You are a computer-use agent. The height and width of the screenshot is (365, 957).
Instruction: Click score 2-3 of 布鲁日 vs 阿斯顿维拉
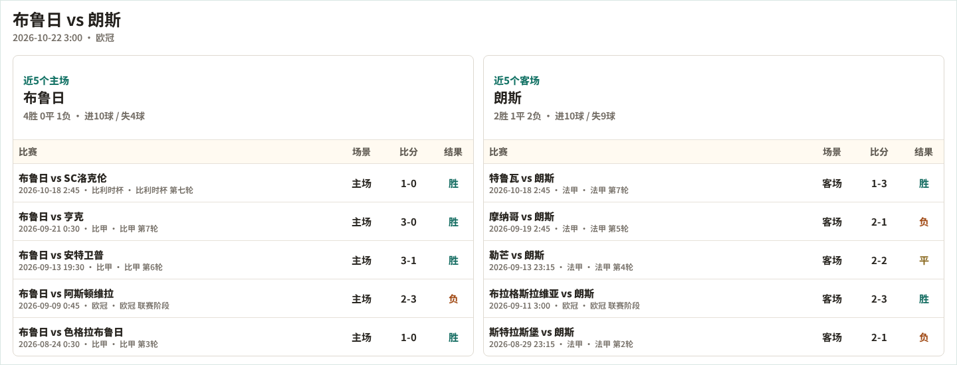[x=409, y=299]
